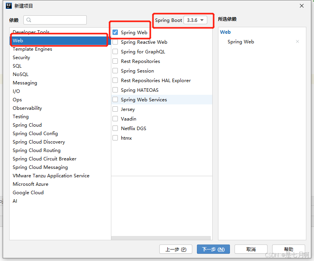Click the search magnifier icon in the dependency field
Image resolution: width=314 pixels, height=261 pixels.
29,20
